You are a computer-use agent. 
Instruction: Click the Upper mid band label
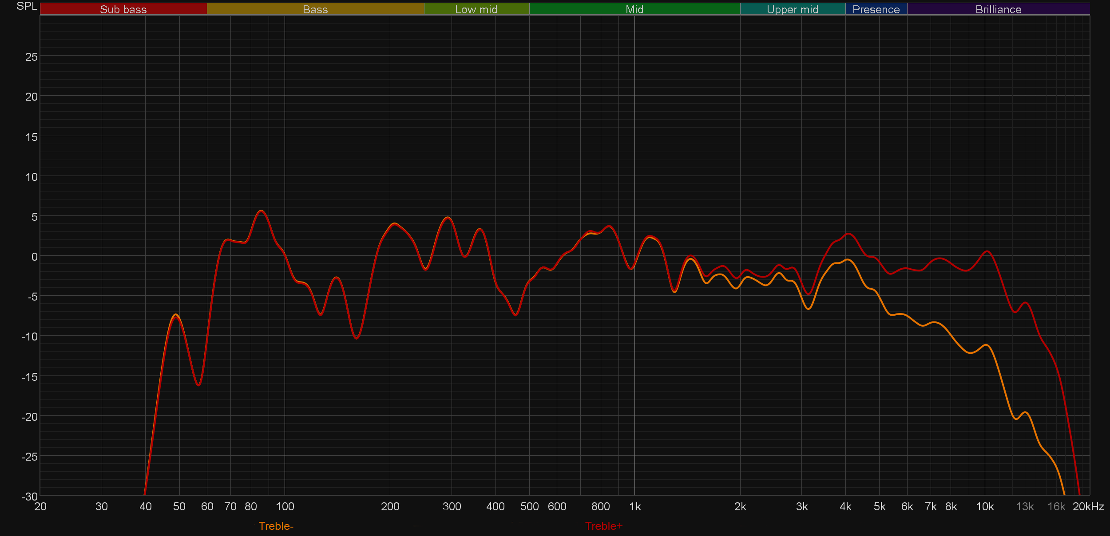(x=792, y=9)
